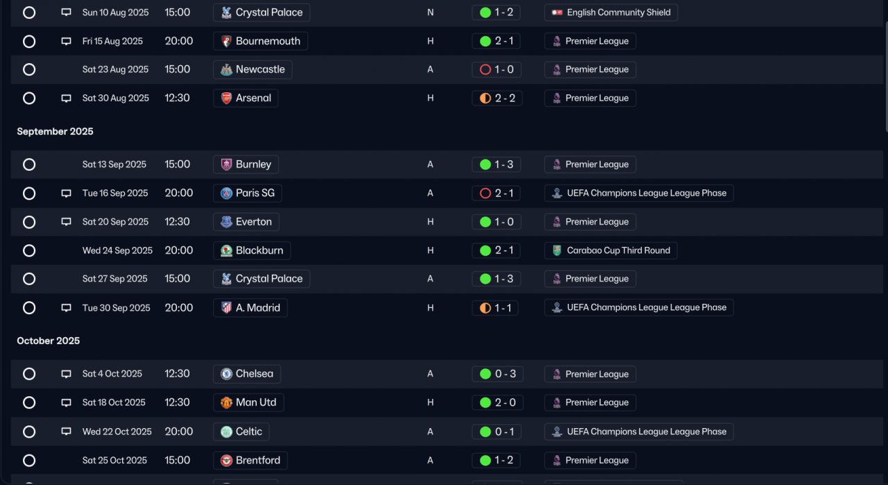Click the Crystal Palace crest on the 27 Sep fixture
The image size is (888, 485).
226,279
